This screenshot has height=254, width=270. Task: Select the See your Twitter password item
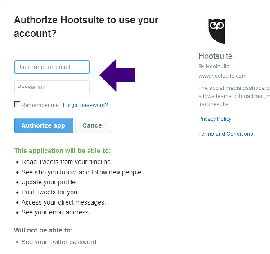coord(59,242)
